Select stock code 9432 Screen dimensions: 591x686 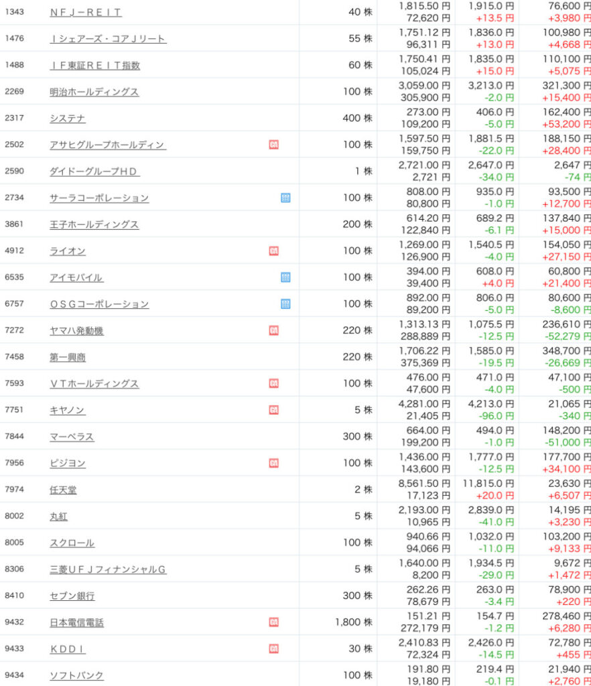pyautogui.click(x=15, y=622)
